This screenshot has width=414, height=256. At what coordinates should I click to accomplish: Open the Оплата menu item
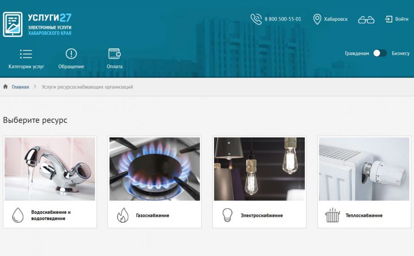coord(115,66)
